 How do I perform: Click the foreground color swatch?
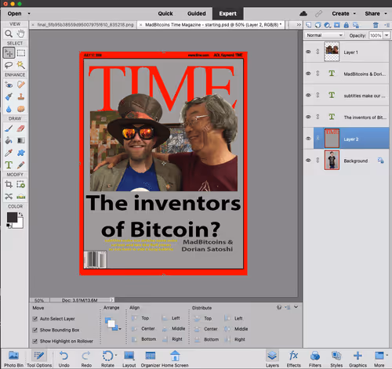click(12, 217)
